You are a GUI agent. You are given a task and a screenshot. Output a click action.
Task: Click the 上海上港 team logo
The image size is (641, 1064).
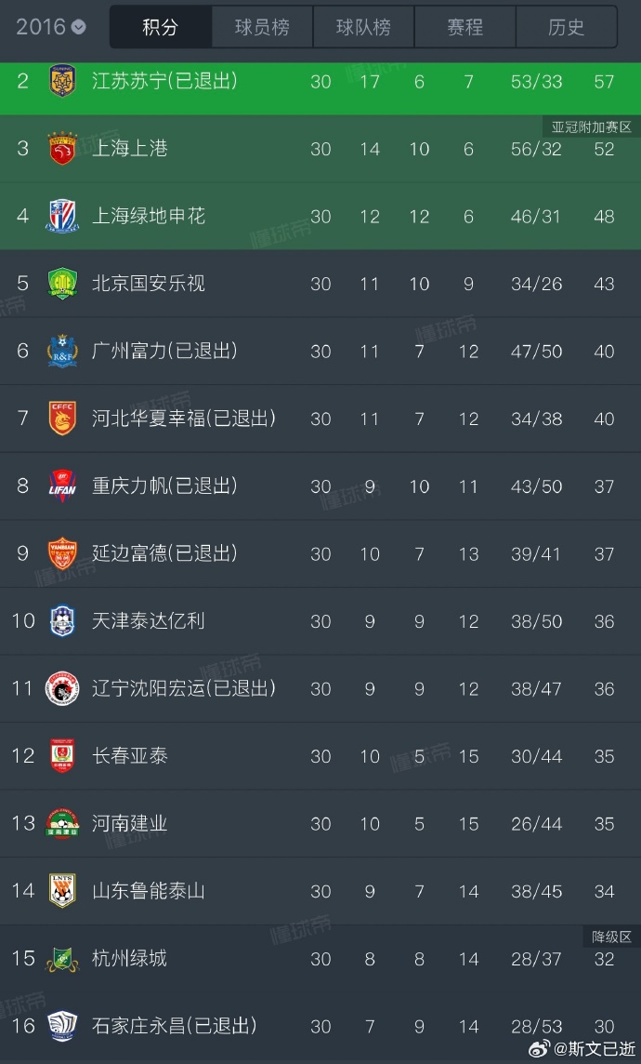pos(62,149)
